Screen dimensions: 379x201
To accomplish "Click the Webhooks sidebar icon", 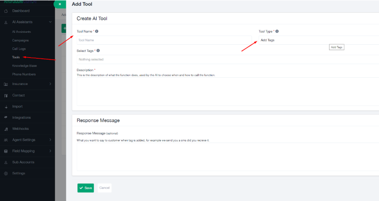I will pyautogui.click(x=6, y=129).
